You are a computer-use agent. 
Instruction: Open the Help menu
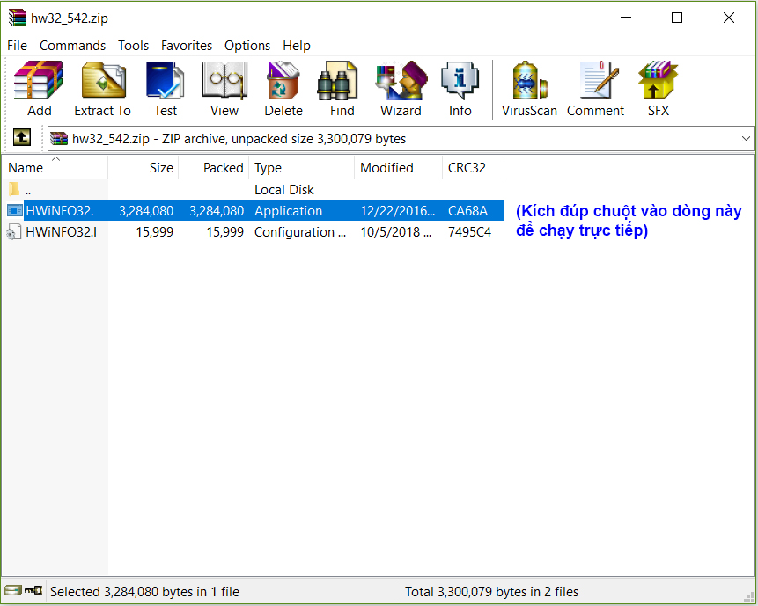(x=297, y=46)
